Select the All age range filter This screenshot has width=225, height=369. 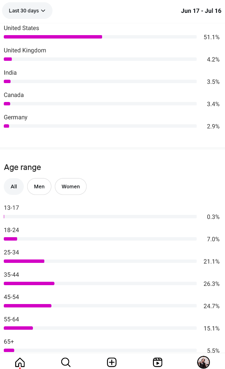[x=14, y=186]
